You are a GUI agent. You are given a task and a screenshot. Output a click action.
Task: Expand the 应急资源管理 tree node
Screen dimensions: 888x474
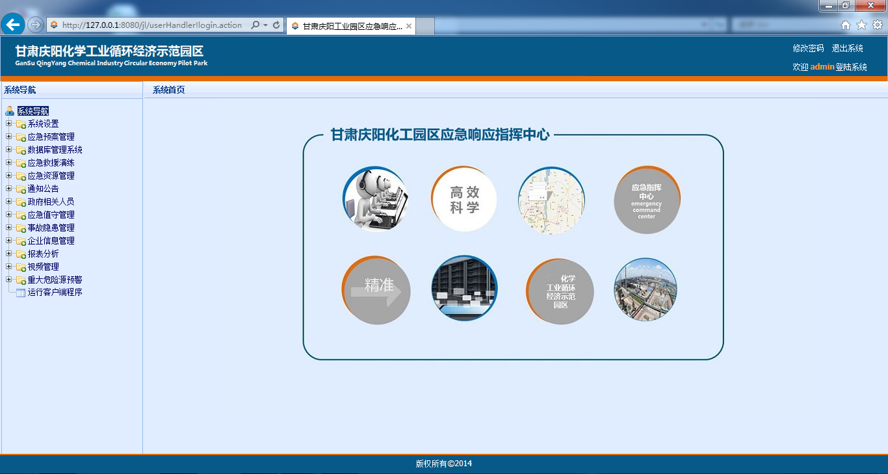pos(8,176)
